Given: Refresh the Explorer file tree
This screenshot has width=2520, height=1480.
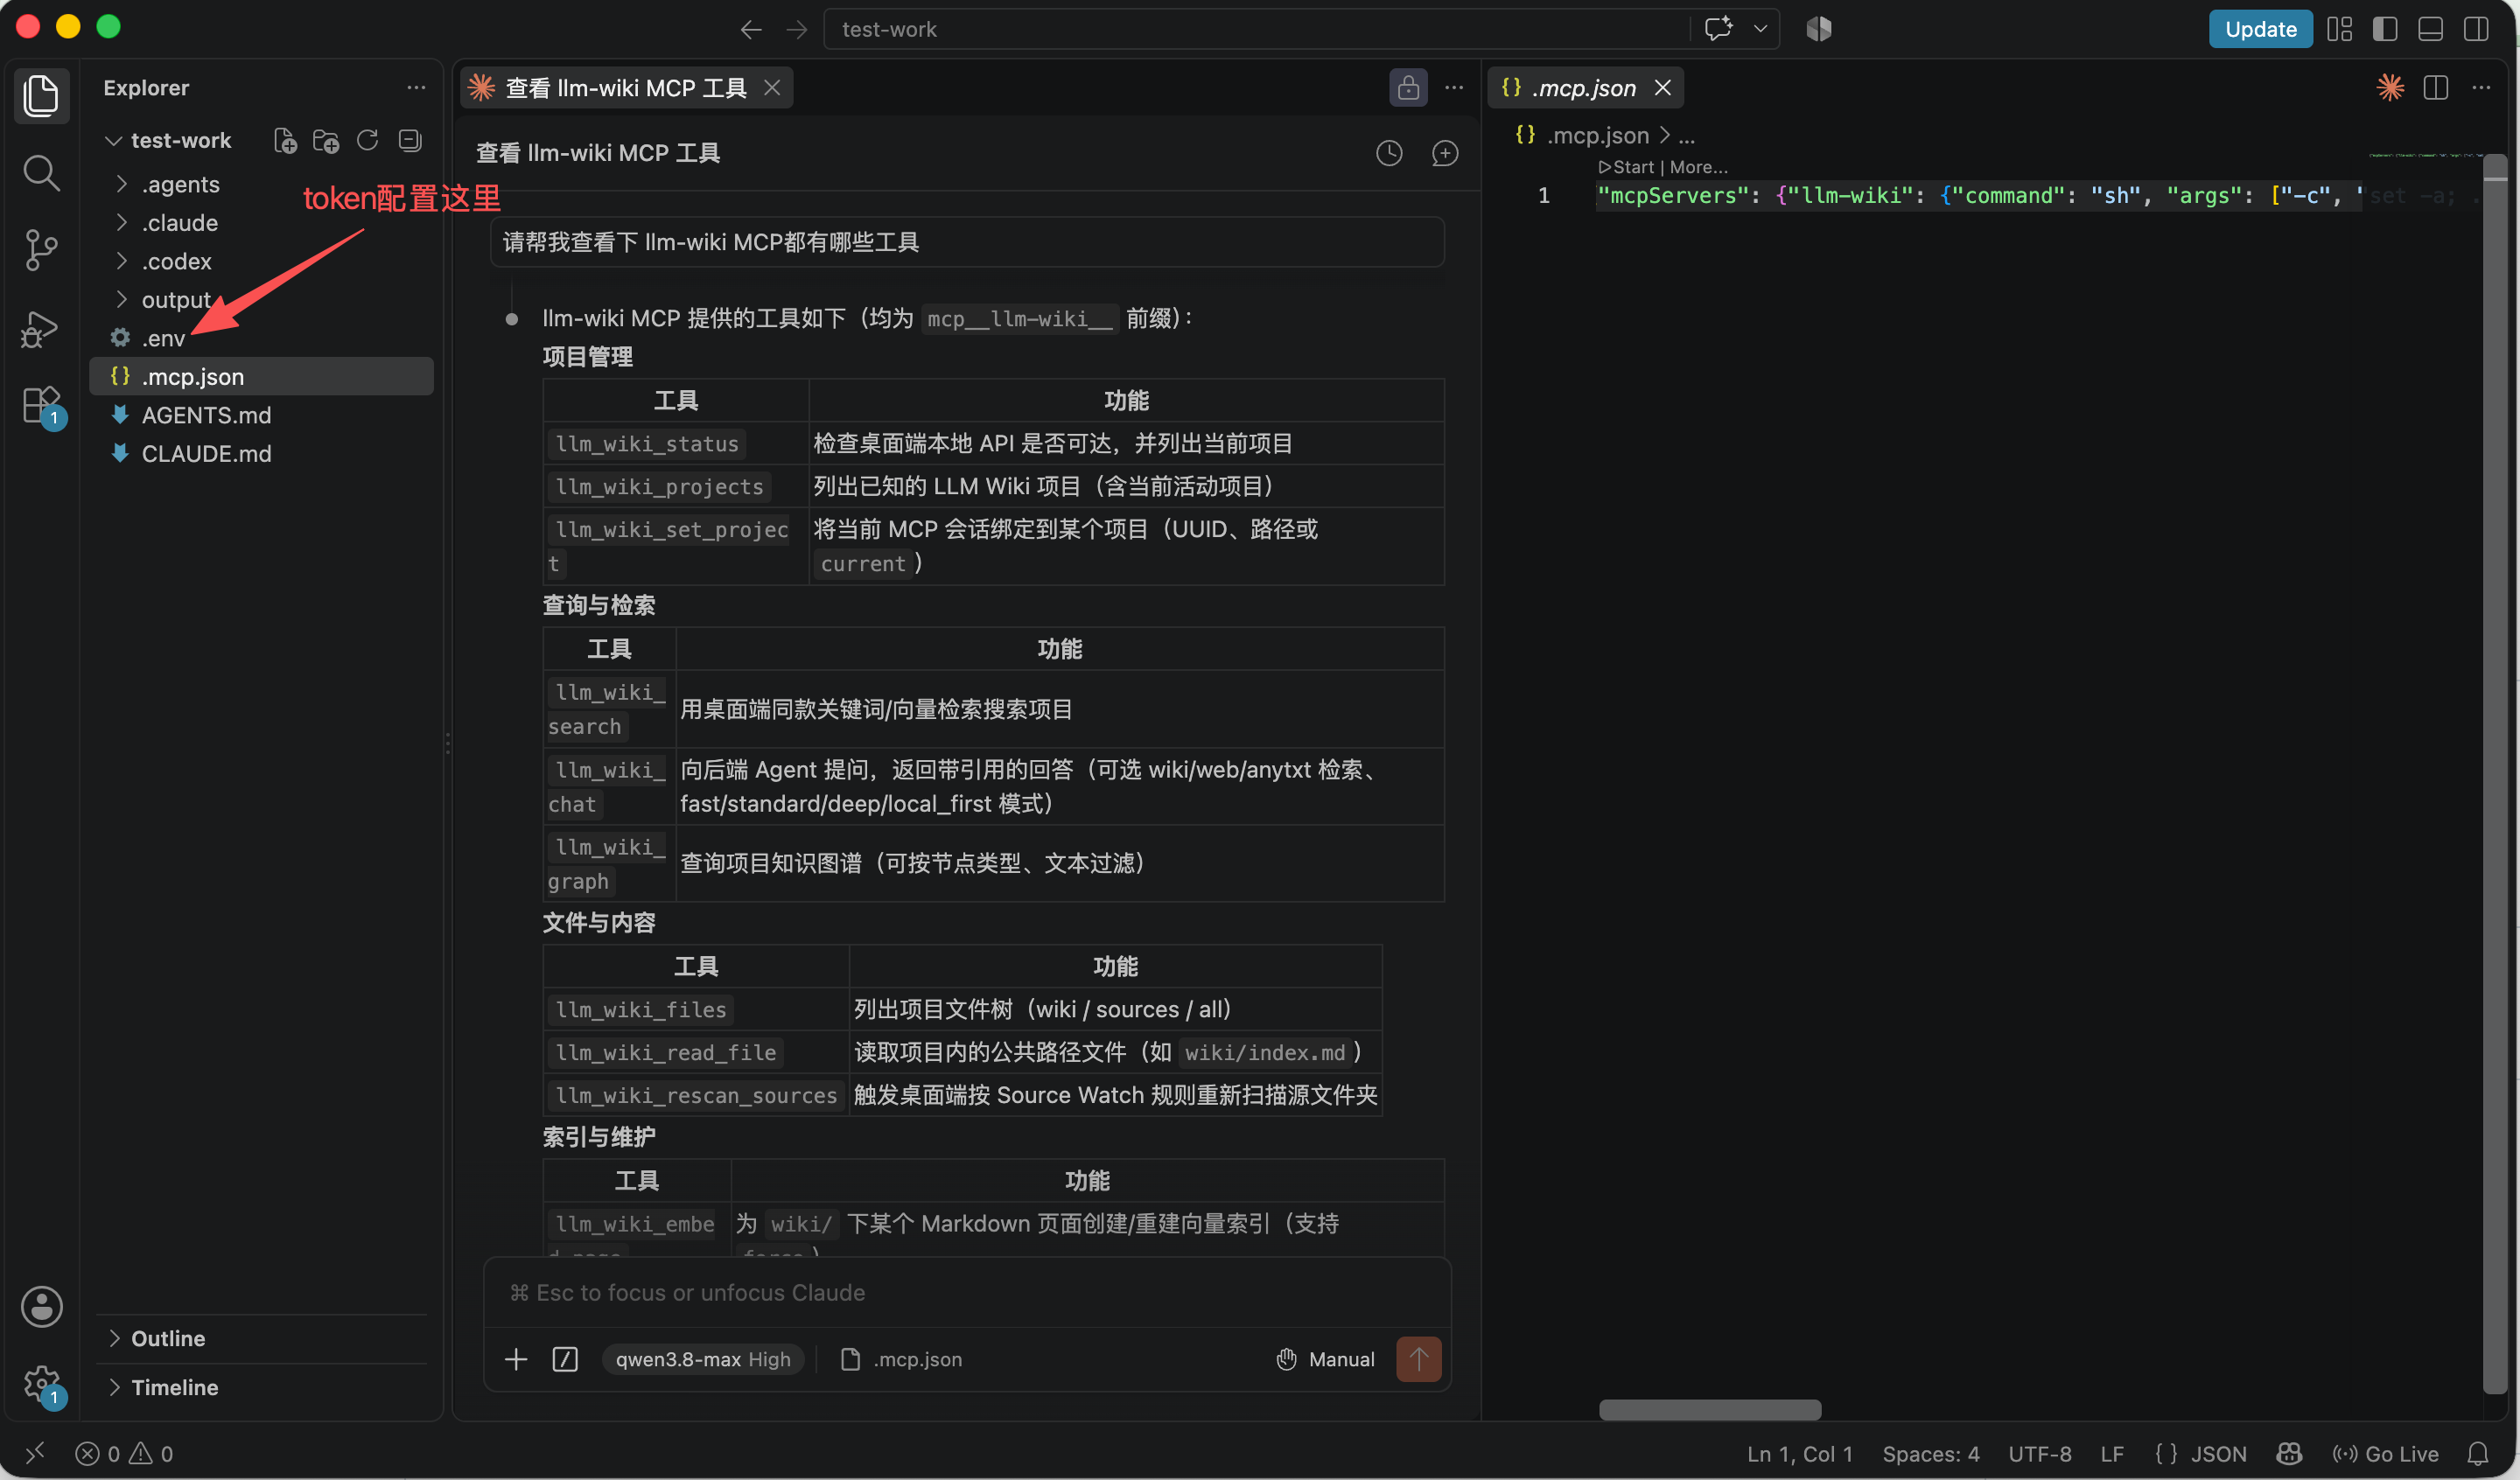Looking at the screenshot, I should click(x=367, y=141).
